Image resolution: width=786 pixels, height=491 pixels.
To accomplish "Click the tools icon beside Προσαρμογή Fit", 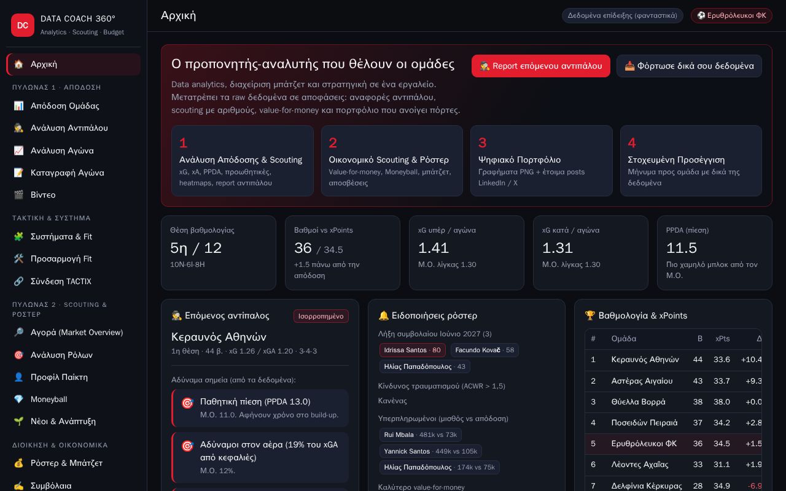I will pos(18,258).
